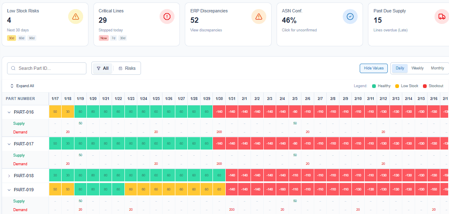The image size is (449, 214).
Task: Click the Critical Lines alert icon
Action: (x=167, y=17)
